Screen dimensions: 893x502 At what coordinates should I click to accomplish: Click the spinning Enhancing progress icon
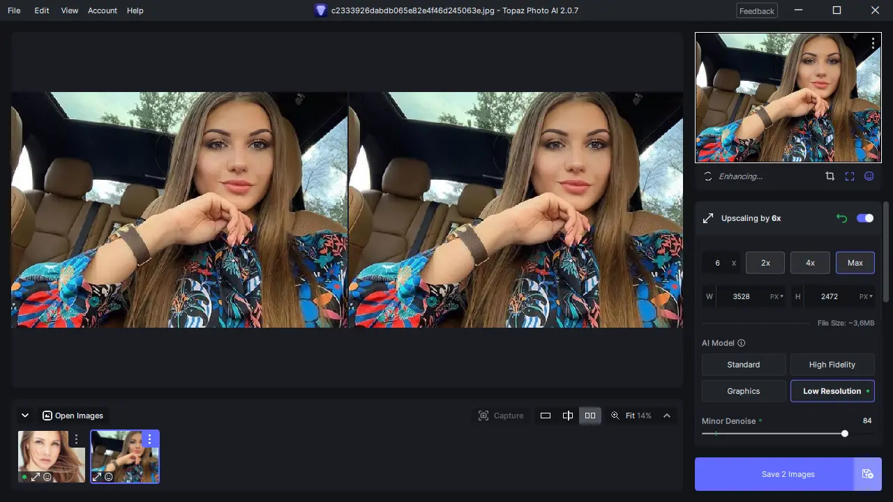pos(708,176)
